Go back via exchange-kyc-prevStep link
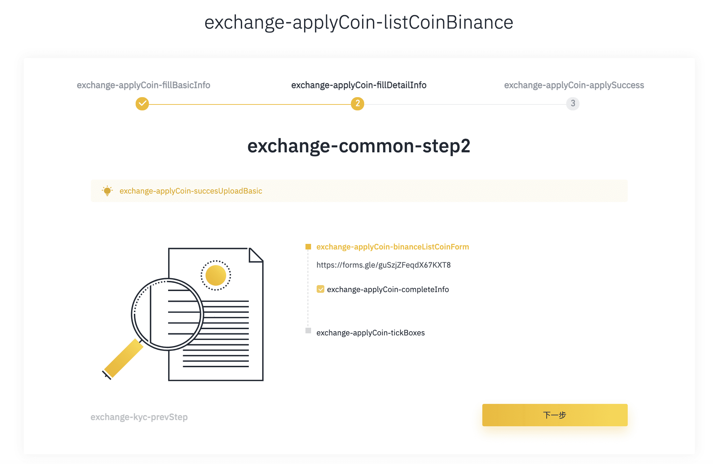 pyautogui.click(x=139, y=417)
